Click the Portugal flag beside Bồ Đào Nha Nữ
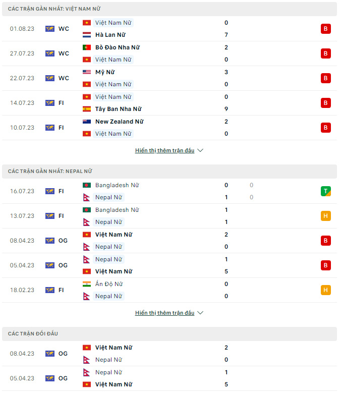Viewport: 339px width, 397px height. 86,47
